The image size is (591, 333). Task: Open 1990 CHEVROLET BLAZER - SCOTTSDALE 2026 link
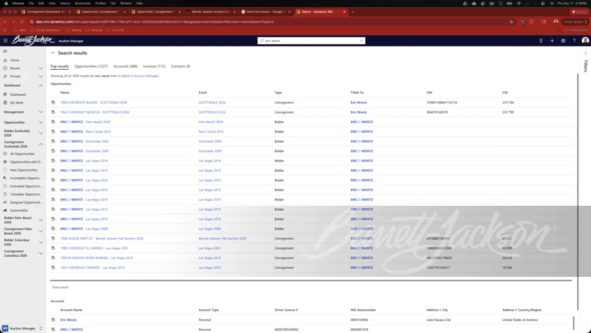(x=93, y=102)
